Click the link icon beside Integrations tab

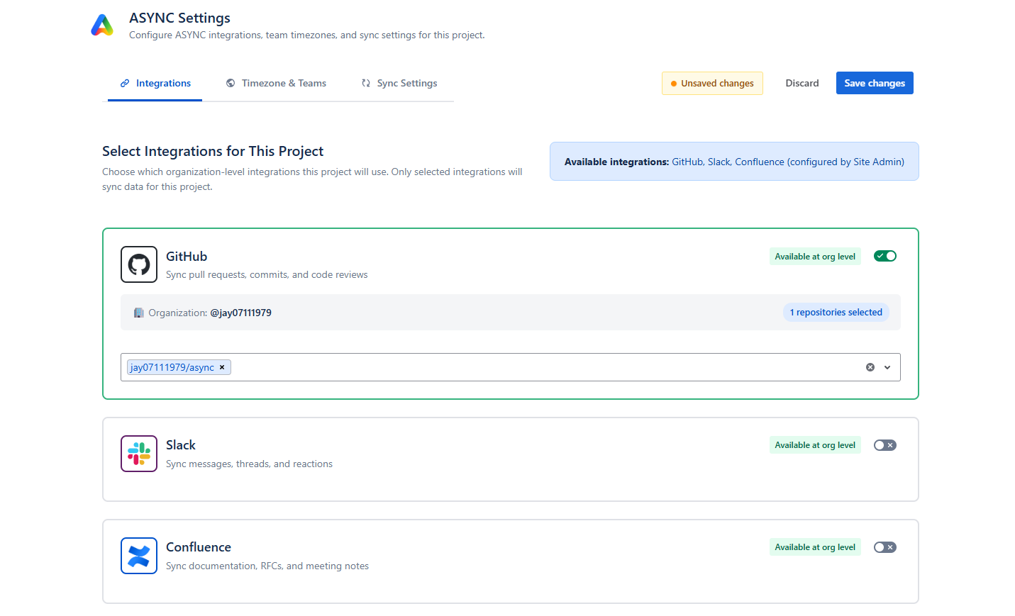(124, 83)
